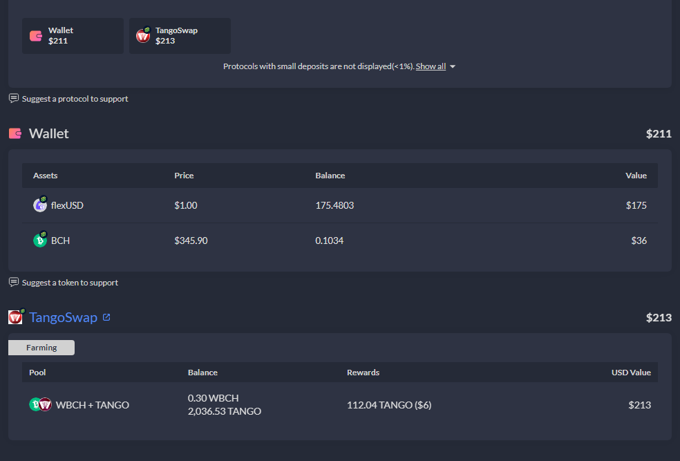
Task: Click the pool USD value $213
Action: (640, 405)
